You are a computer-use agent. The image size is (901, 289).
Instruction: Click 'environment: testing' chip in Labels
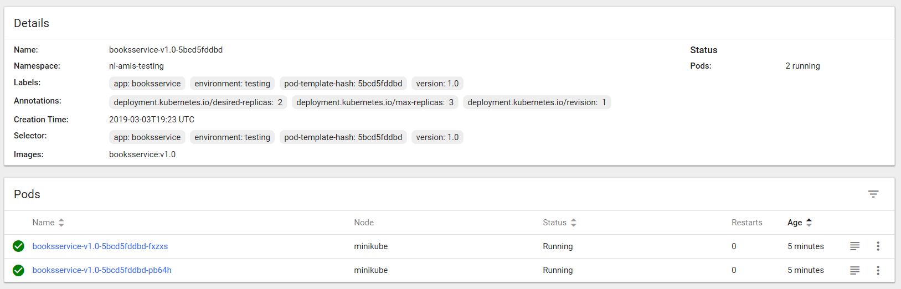(x=232, y=84)
